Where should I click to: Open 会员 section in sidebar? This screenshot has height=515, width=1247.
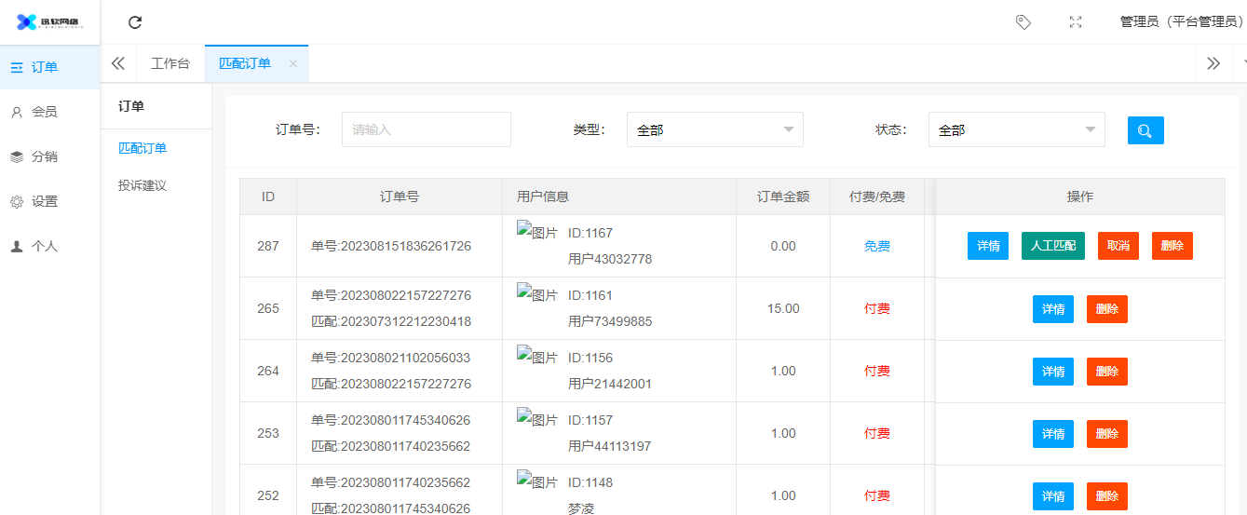(44, 112)
